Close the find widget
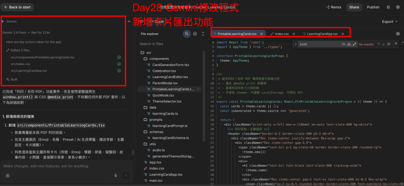This screenshot has height=186, width=404. 396,43
